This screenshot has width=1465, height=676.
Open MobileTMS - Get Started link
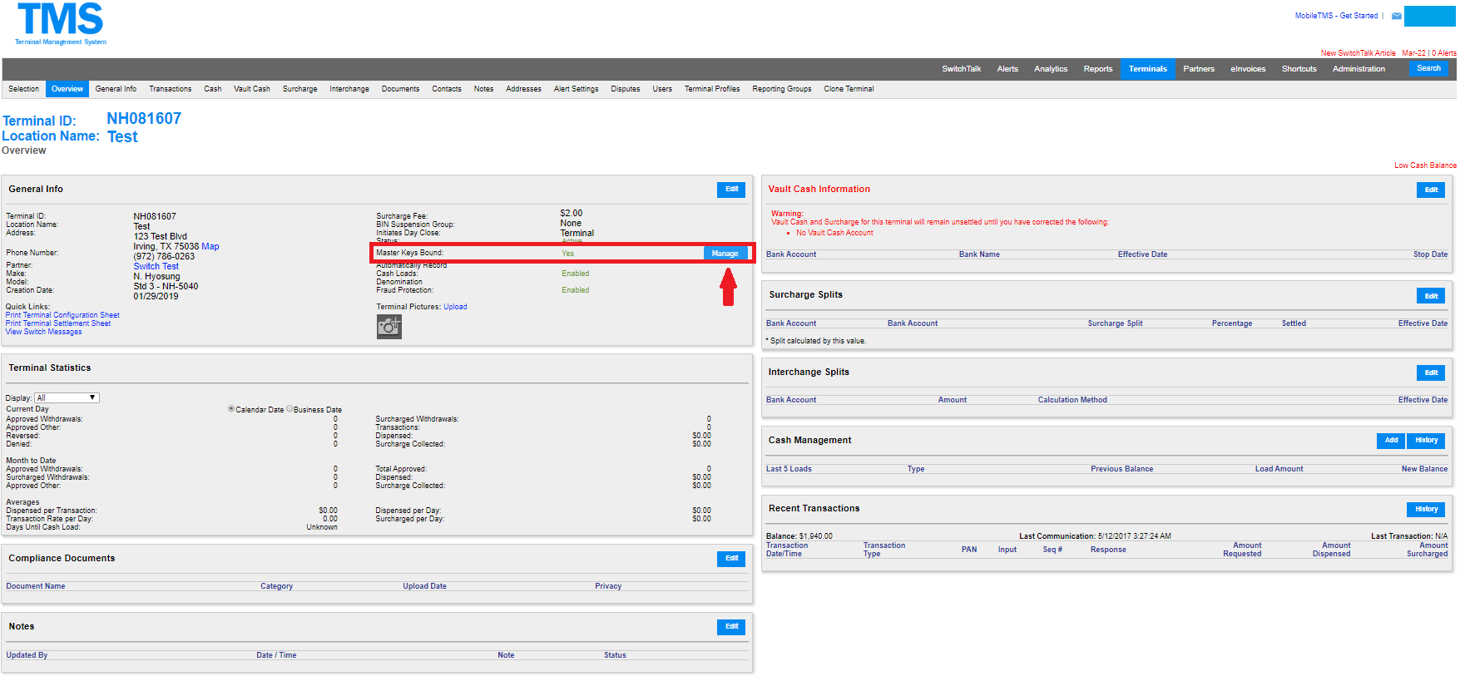click(1336, 16)
